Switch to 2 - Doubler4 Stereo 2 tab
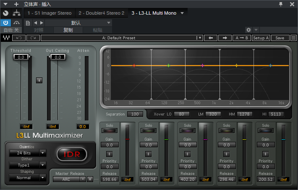 [101, 13]
